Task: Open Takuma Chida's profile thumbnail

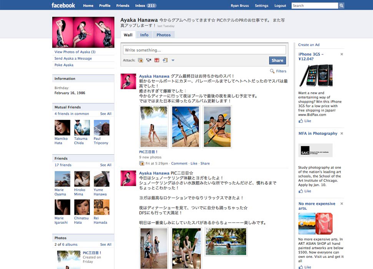Action: [82, 128]
